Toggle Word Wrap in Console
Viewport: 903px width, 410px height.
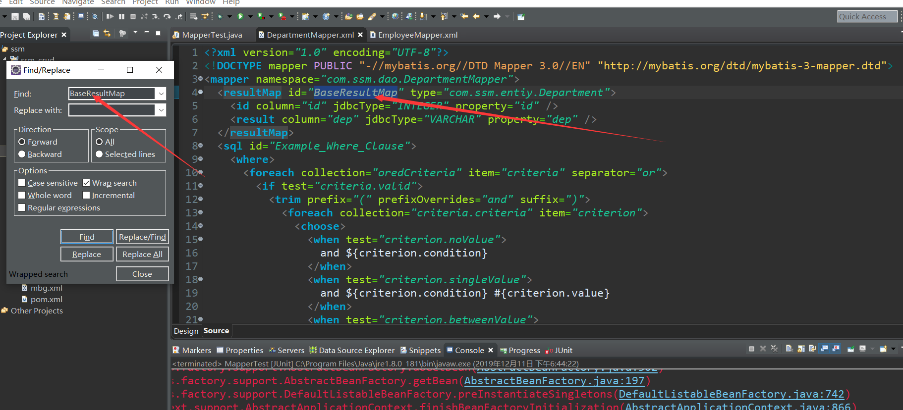(x=812, y=349)
